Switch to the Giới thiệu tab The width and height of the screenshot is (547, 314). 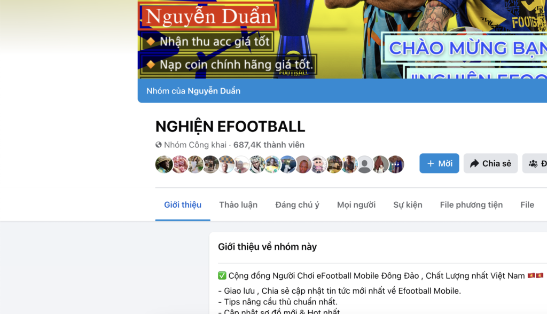183,205
